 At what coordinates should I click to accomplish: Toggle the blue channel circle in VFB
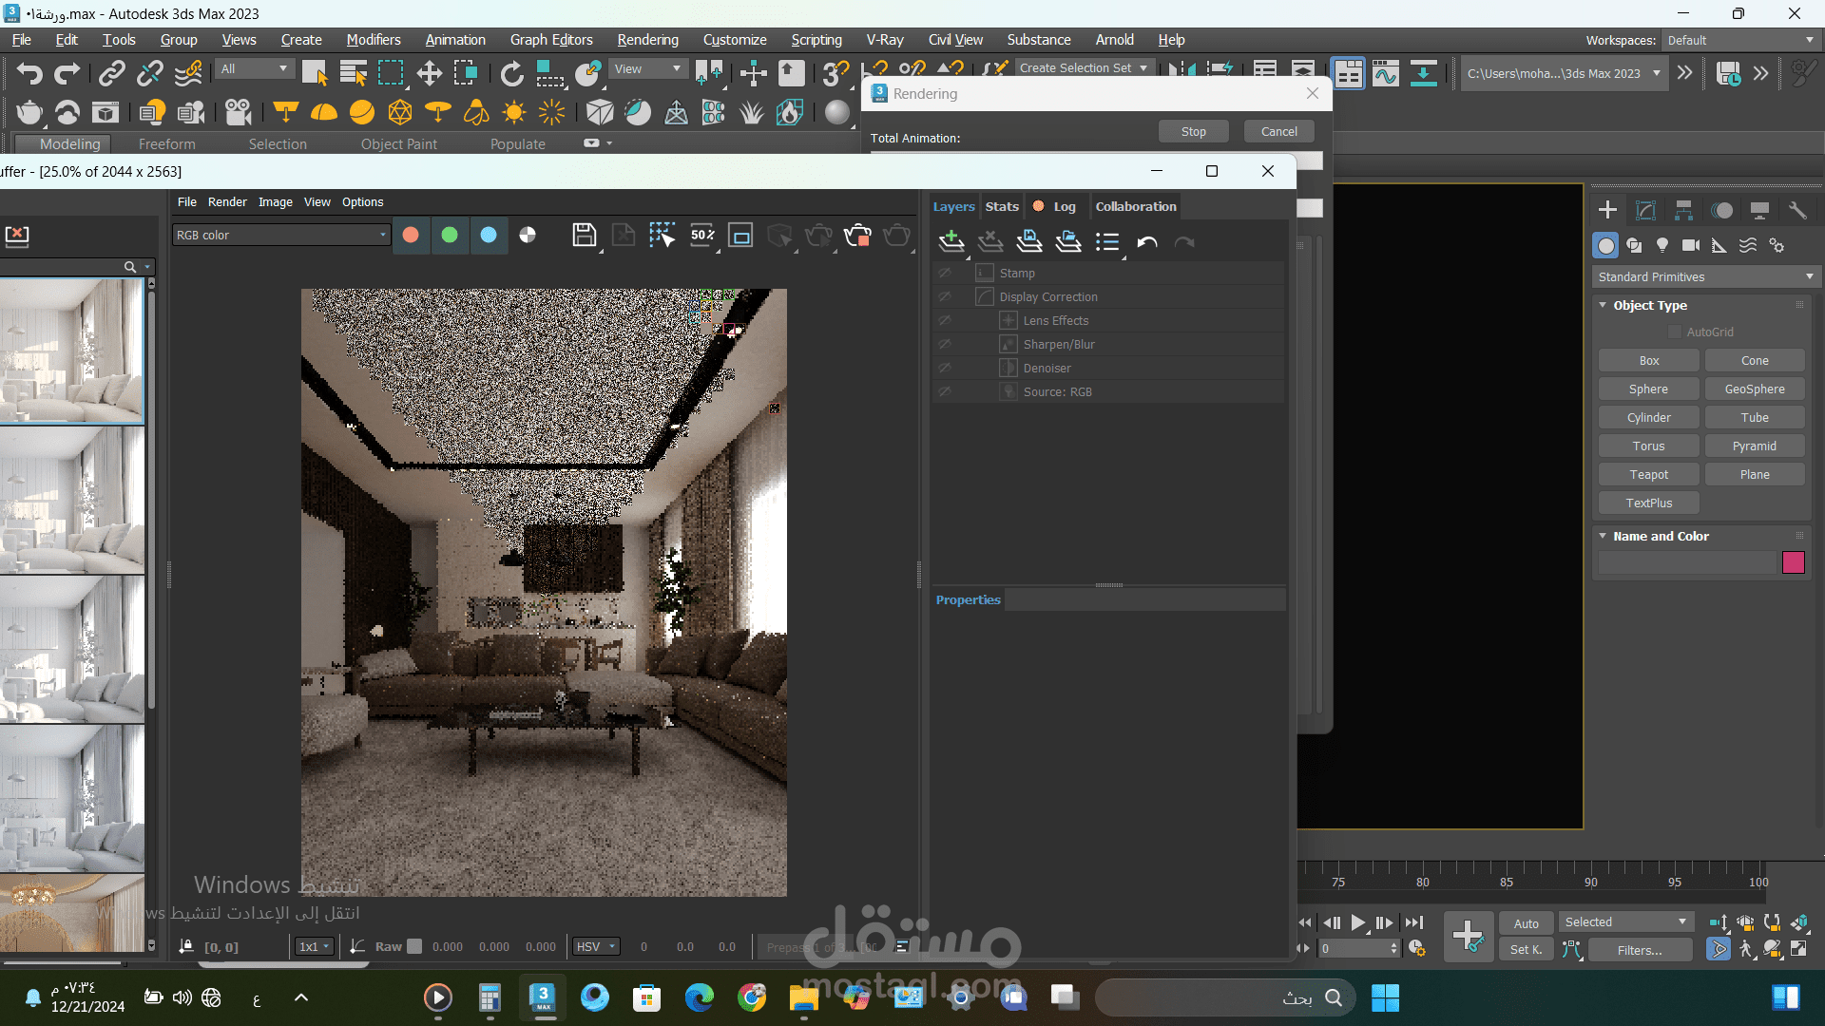pyautogui.click(x=489, y=235)
